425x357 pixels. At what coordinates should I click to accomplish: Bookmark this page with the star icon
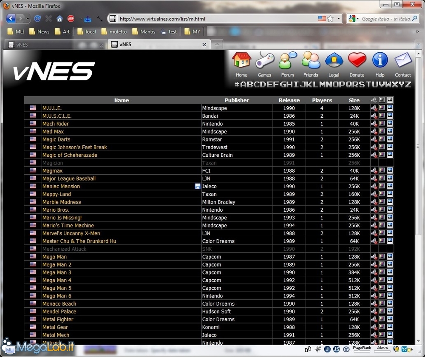point(330,18)
